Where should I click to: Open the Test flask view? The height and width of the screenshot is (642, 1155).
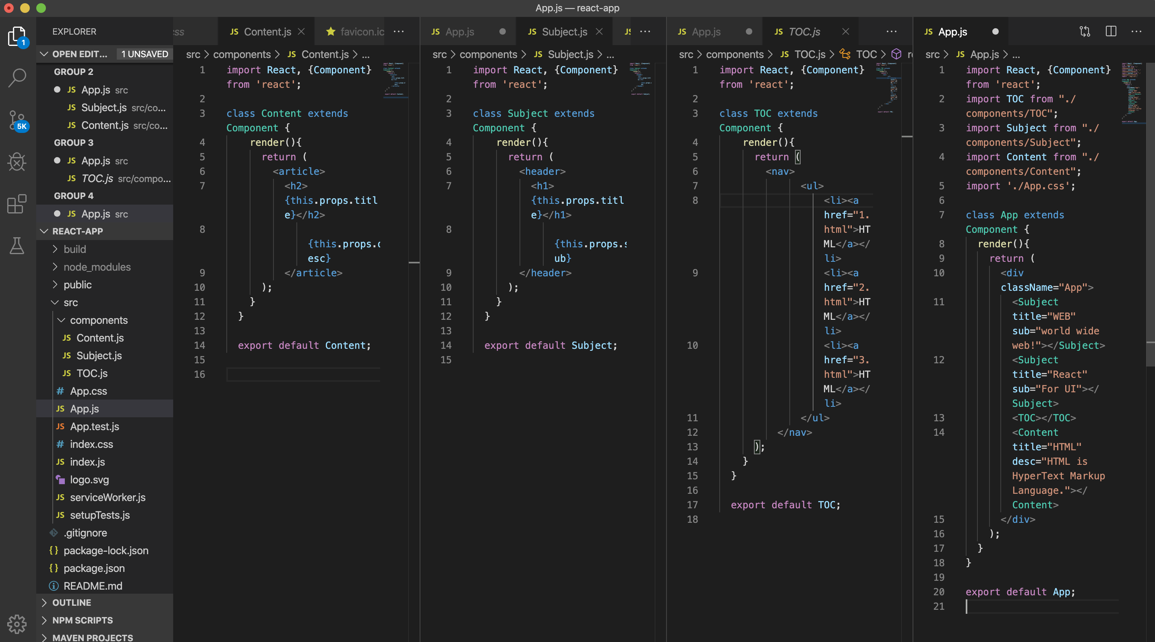click(17, 246)
